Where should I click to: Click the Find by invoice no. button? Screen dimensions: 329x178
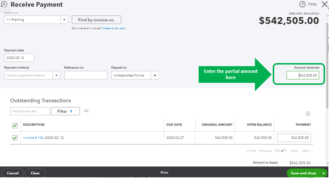(96, 20)
